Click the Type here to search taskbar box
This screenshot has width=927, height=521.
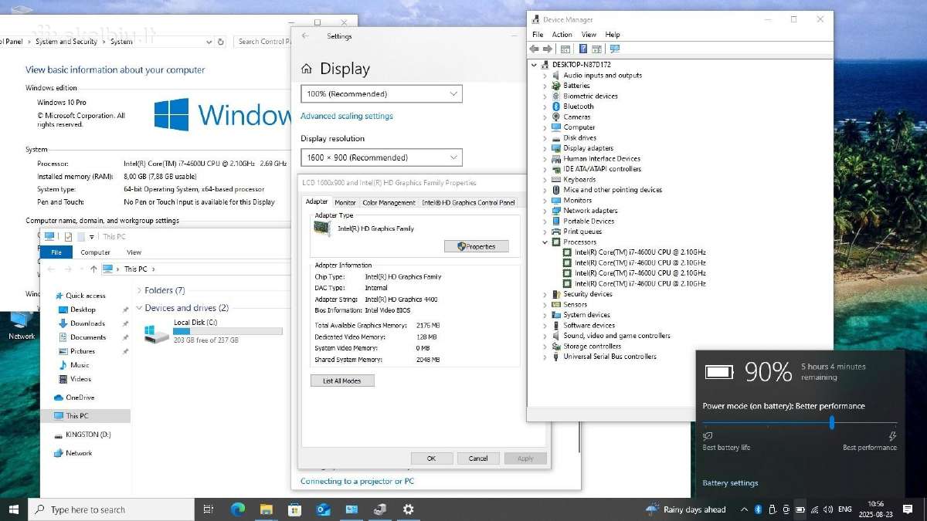(x=111, y=509)
